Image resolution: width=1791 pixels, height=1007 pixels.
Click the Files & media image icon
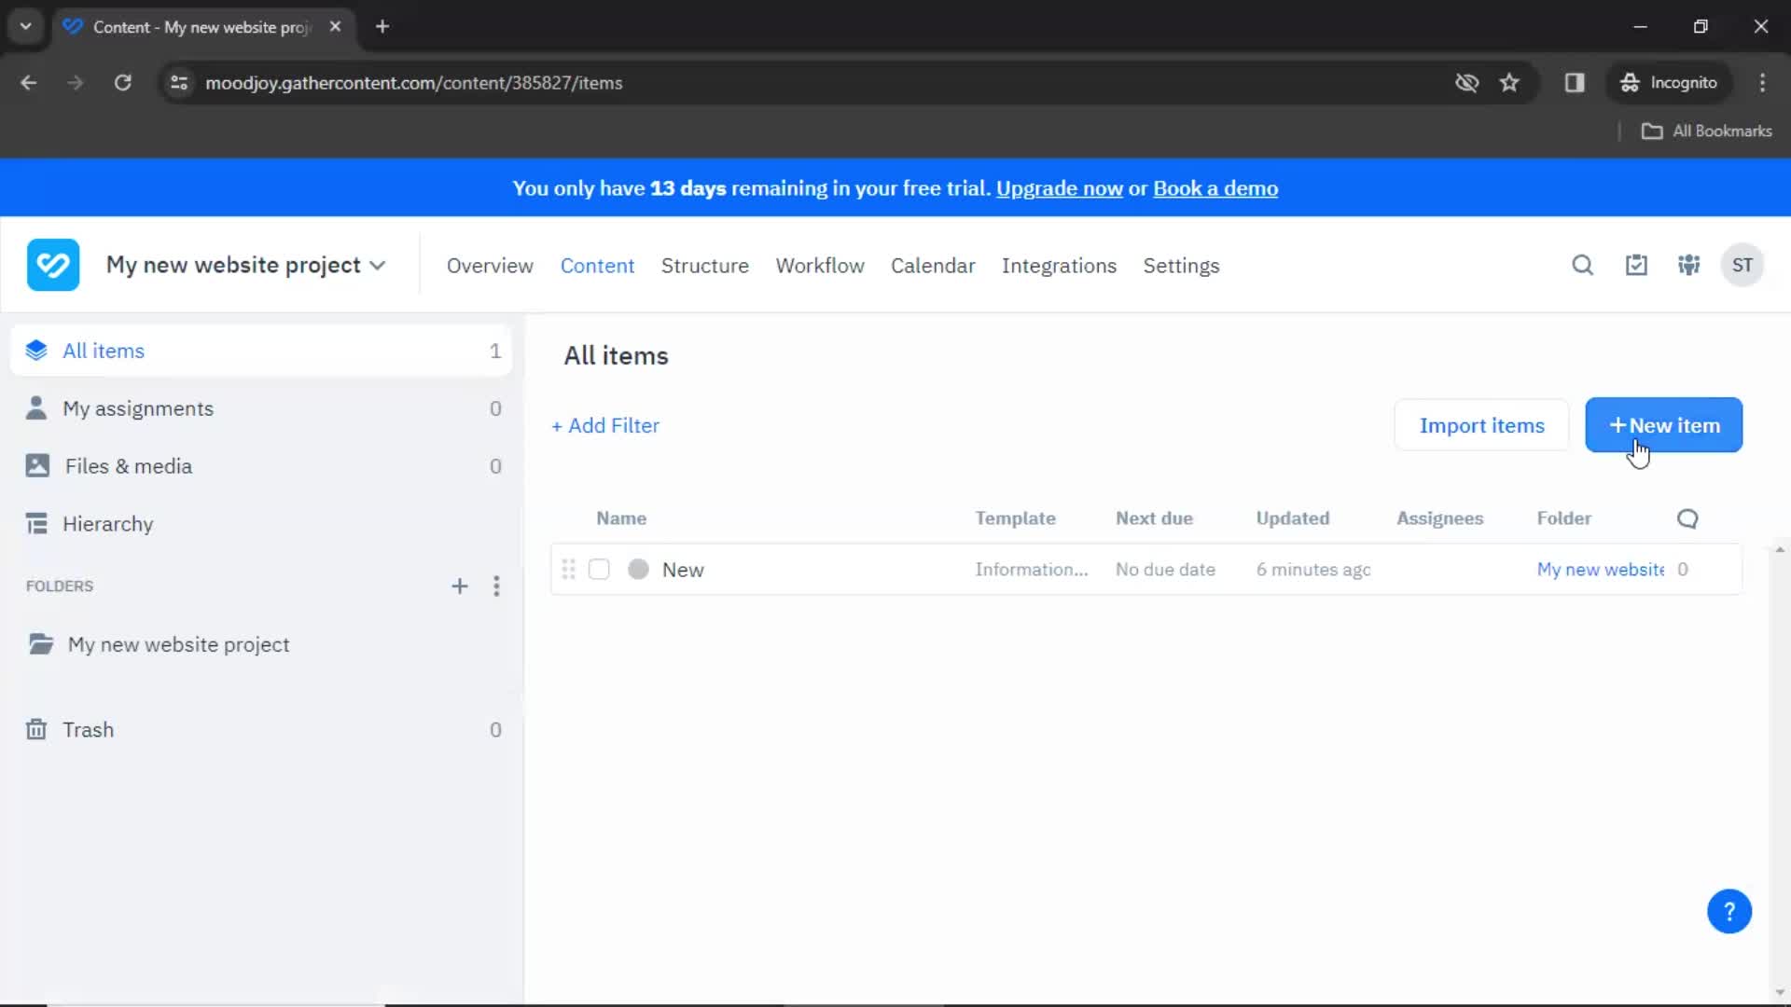pos(37,466)
